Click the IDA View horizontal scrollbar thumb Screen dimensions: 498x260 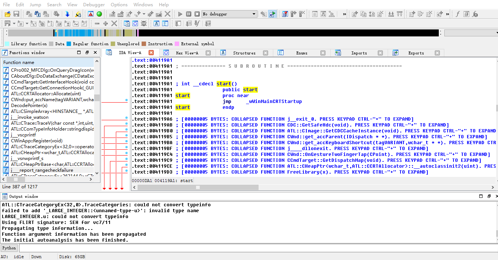198,187
